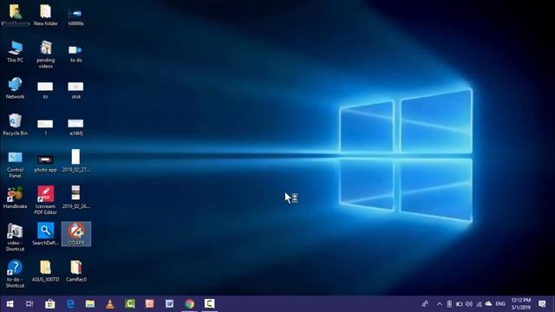
Task: Open the Windows Start menu
Action: (10, 304)
